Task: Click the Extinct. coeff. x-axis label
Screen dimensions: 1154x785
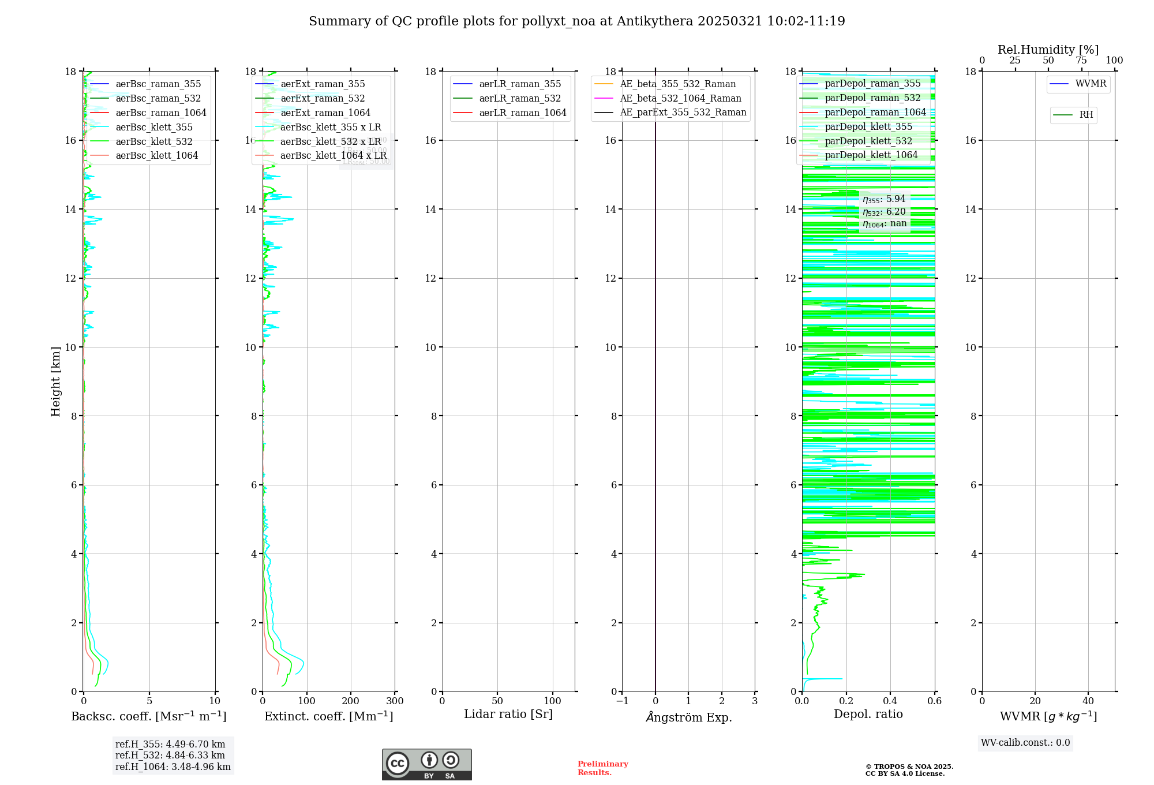Action: pos(329,716)
